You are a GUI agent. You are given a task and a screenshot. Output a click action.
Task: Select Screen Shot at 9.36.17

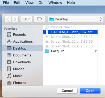(70, 37)
